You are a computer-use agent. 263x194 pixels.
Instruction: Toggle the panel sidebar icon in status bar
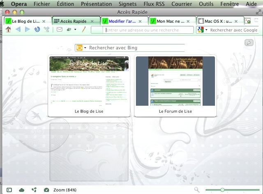[9, 189]
